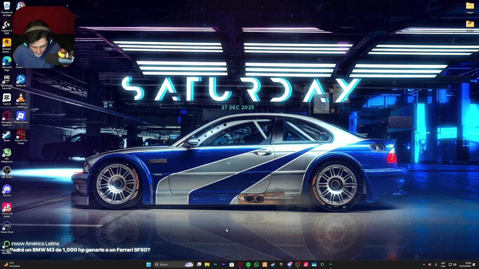Open the Papelera de reciclaje desktop icon
The image size is (479, 269).
coord(7,9)
